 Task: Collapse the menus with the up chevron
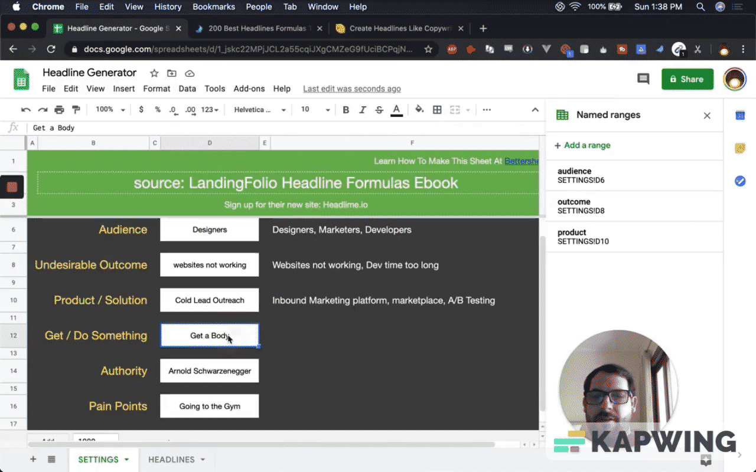pos(535,110)
